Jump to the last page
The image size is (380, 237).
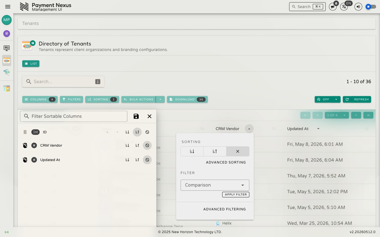[368, 115]
